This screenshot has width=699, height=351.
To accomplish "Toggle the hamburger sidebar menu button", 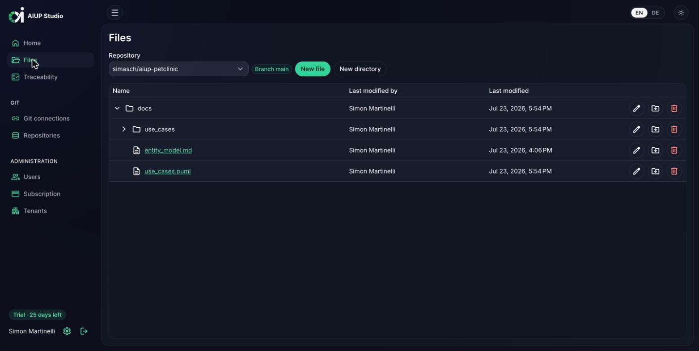I will click(115, 13).
